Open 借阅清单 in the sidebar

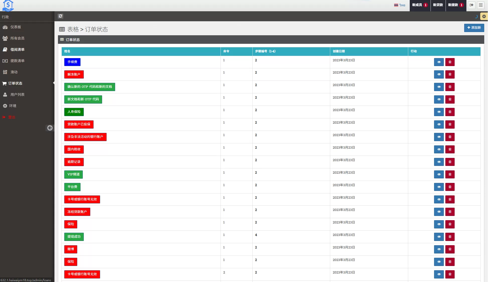tap(17, 50)
